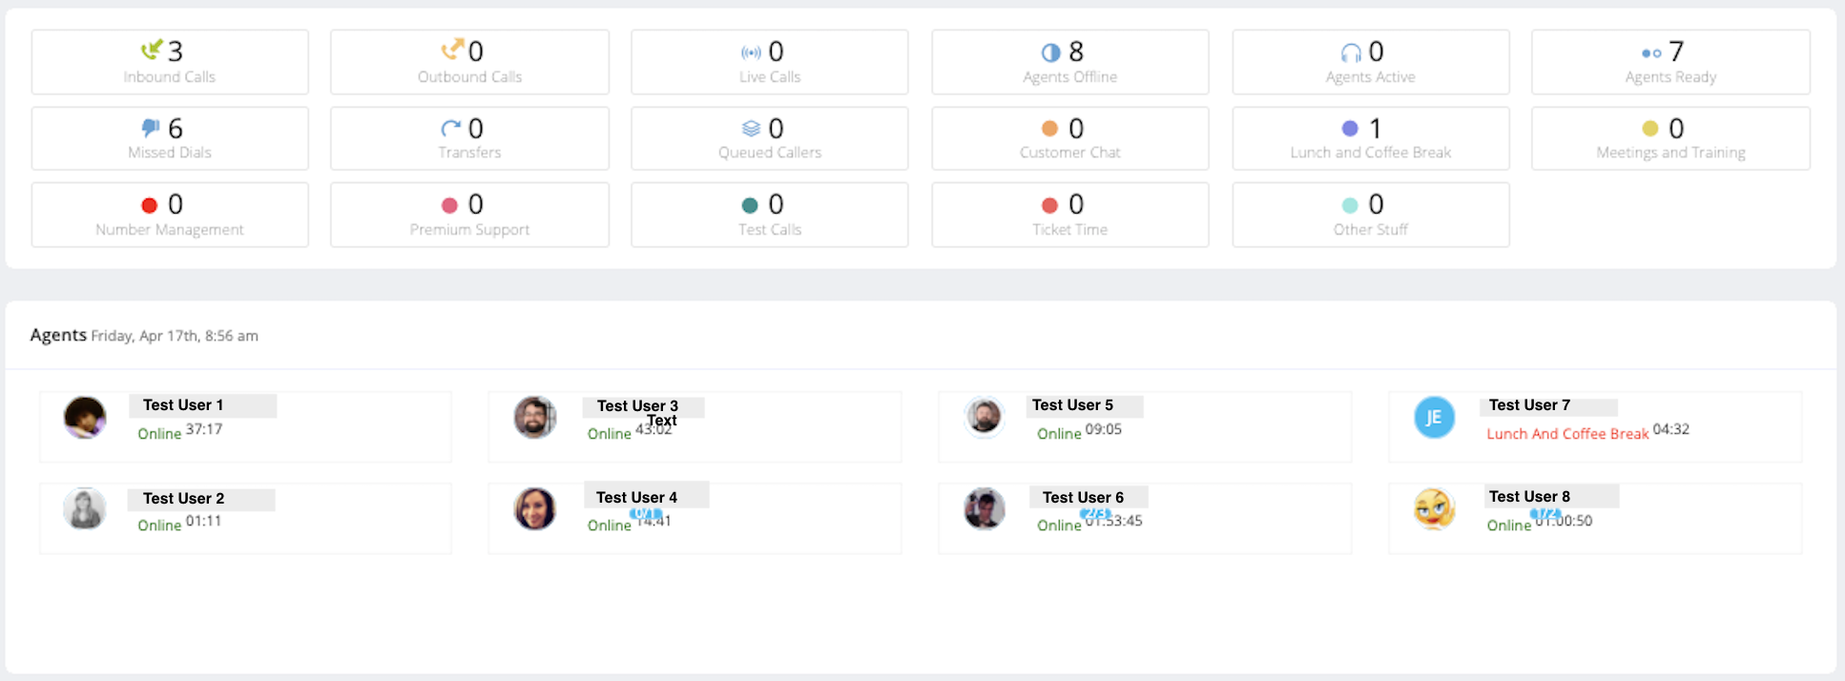
Task: Click the Transfers curved arrow icon
Action: [450, 128]
